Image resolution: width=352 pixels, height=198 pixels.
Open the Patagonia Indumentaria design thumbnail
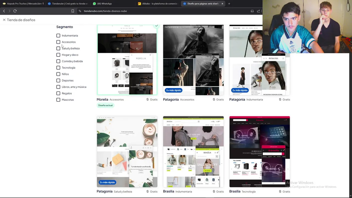[260, 60]
